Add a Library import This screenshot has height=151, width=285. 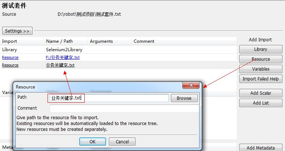[x=261, y=49]
